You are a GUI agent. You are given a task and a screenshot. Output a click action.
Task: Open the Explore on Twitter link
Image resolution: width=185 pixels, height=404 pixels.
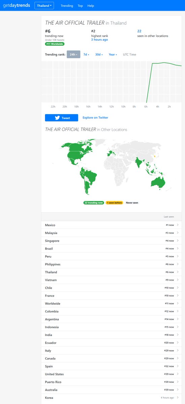(x=95, y=118)
